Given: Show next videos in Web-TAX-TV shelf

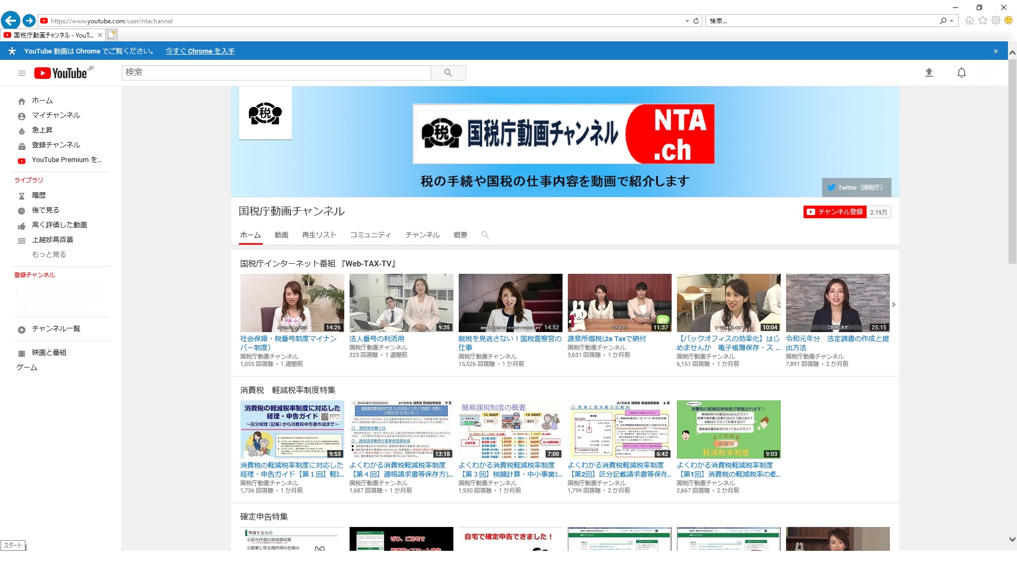Looking at the screenshot, I should point(894,305).
